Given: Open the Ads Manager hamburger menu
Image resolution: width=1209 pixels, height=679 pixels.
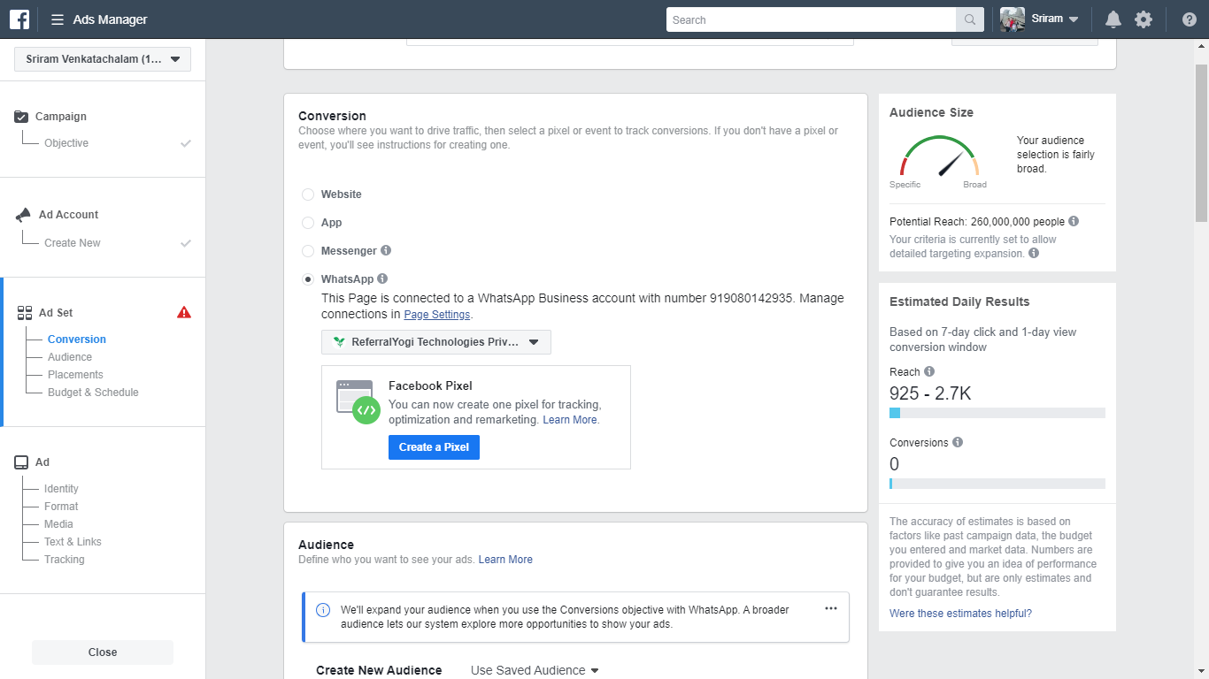Looking at the screenshot, I should [58, 19].
